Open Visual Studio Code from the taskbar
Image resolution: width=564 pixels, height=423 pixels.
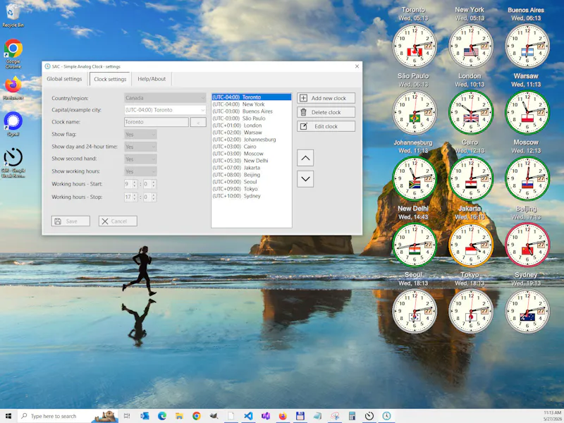click(248, 416)
